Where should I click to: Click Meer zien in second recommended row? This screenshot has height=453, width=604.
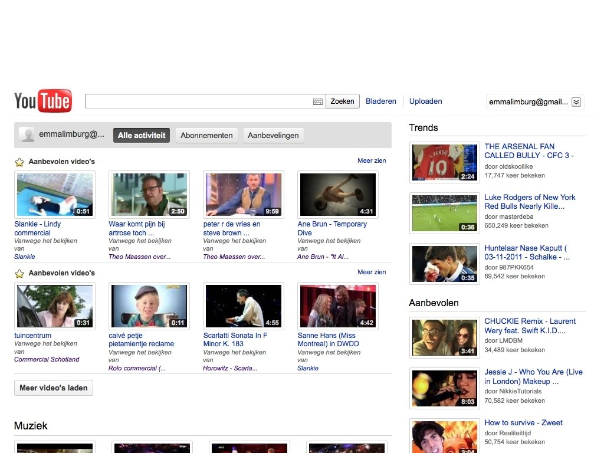(x=372, y=272)
